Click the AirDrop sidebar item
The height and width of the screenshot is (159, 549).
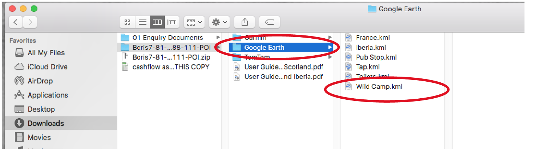pyautogui.click(x=40, y=81)
